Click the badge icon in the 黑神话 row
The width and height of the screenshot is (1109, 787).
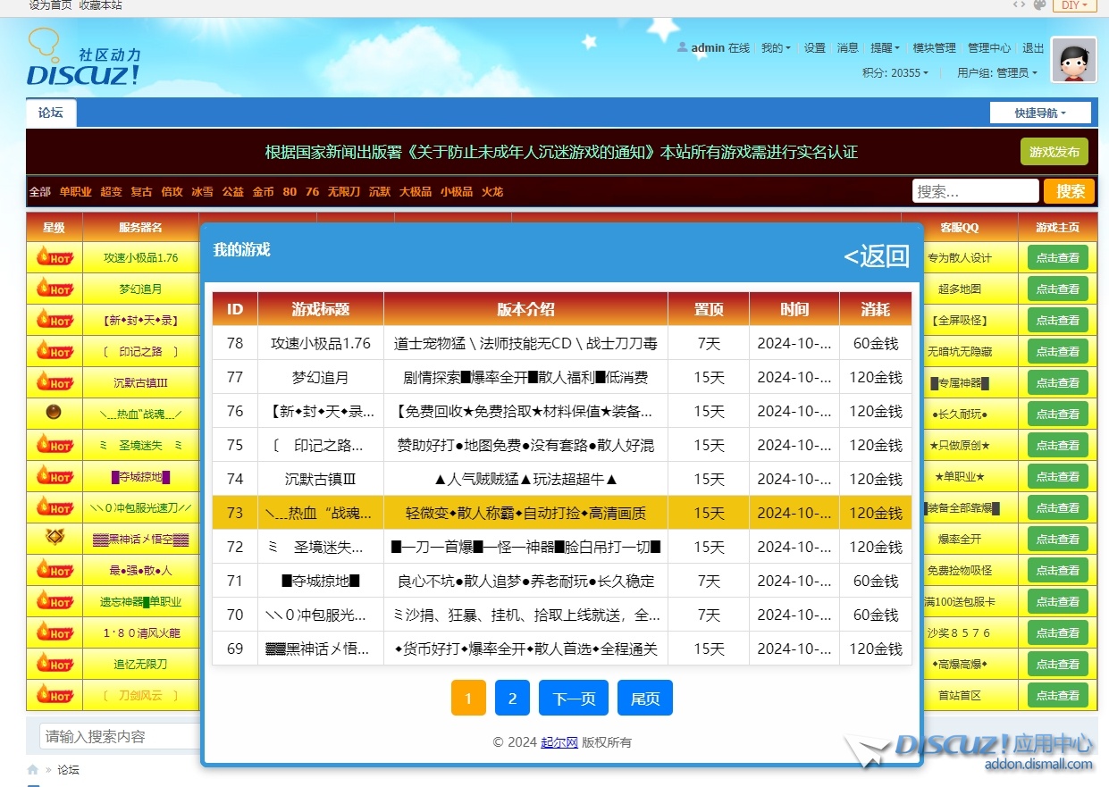point(54,538)
